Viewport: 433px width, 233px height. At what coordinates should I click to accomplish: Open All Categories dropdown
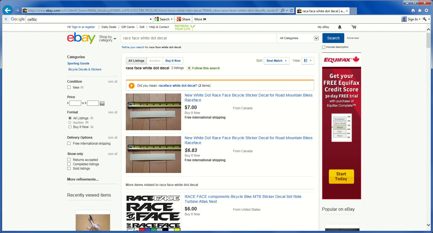pos(299,38)
